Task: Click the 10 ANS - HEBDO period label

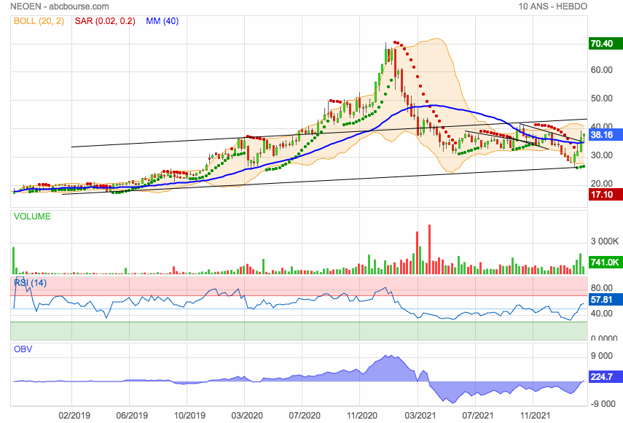Action: 552,7
